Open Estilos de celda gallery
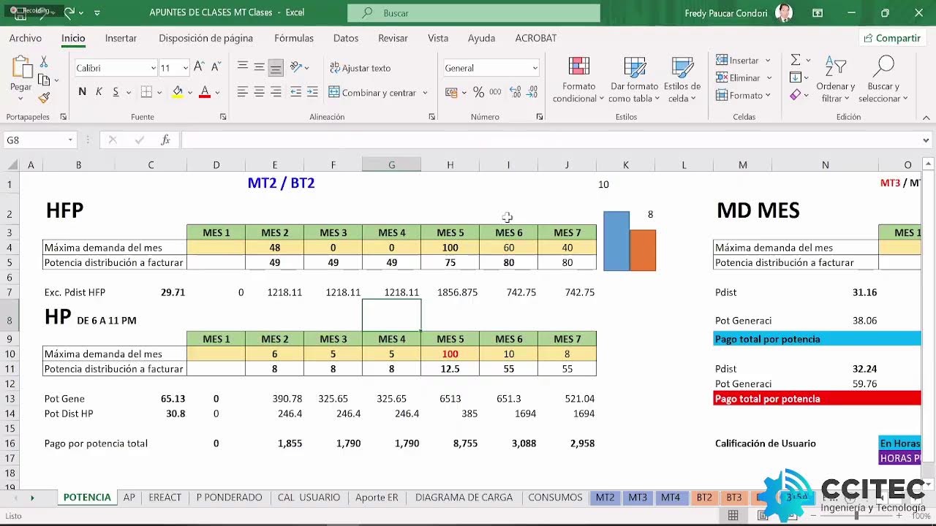936x526 pixels. [x=682, y=80]
